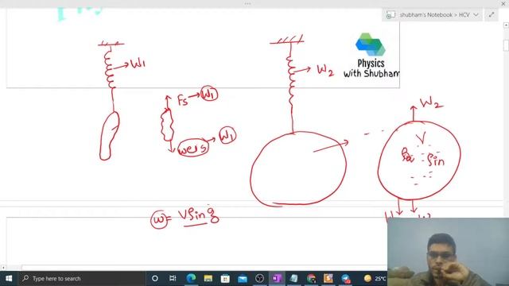Open Cortana from the taskbar circle icon
Screen dimensions: 509x286
click(155, 278)
